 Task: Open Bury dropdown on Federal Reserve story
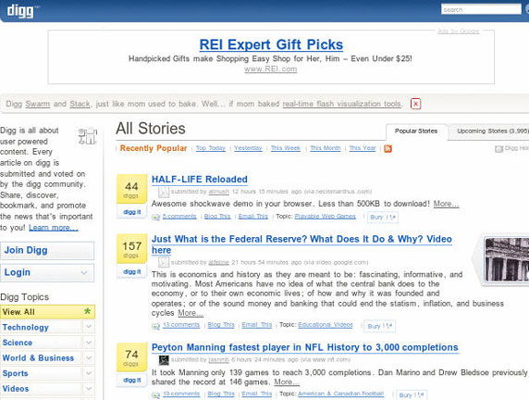[379, 326]
